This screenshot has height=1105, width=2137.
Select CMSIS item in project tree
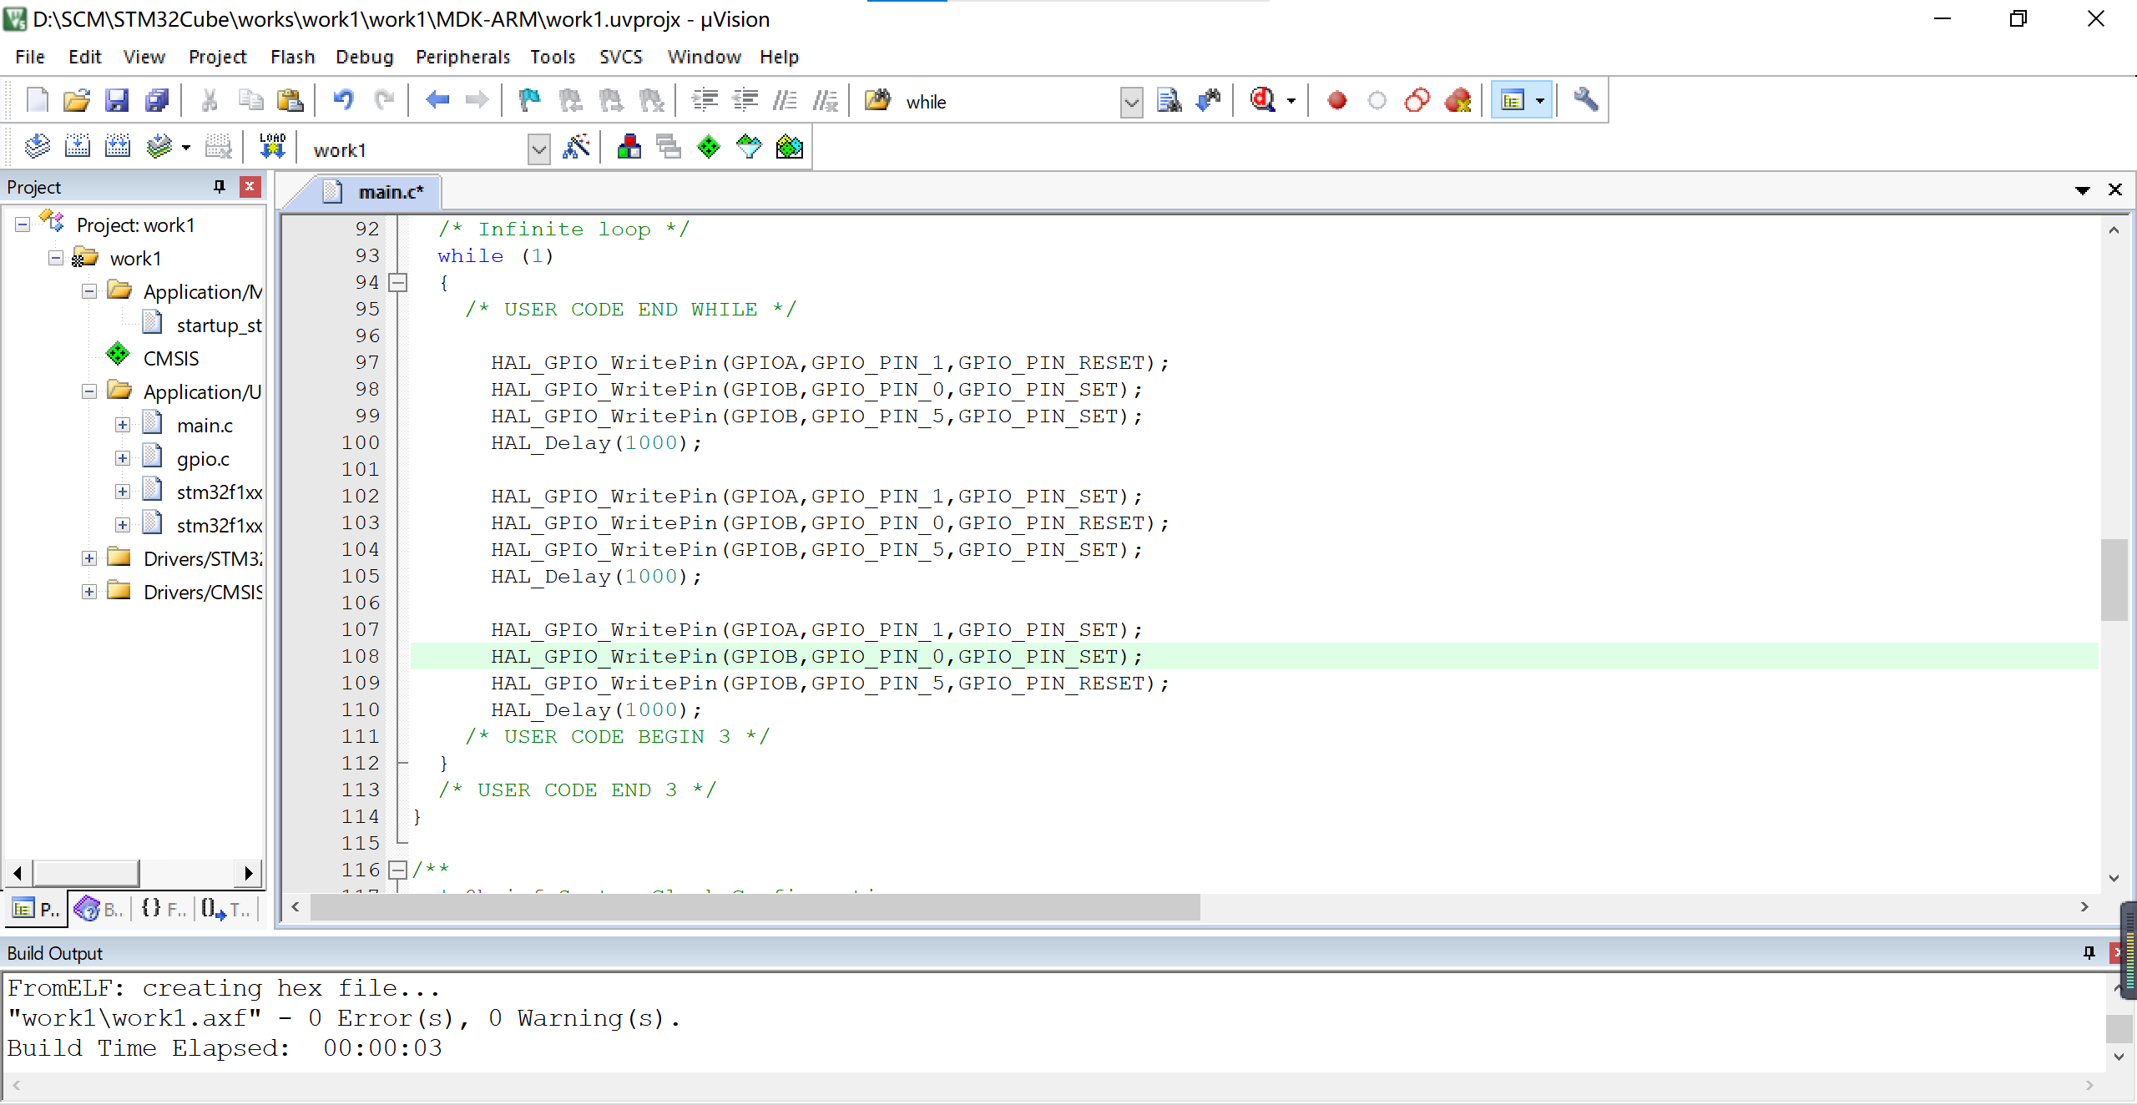(171, 358)
